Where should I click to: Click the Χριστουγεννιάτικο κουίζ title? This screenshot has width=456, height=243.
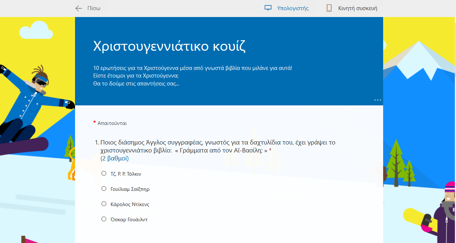coord(169,46)
